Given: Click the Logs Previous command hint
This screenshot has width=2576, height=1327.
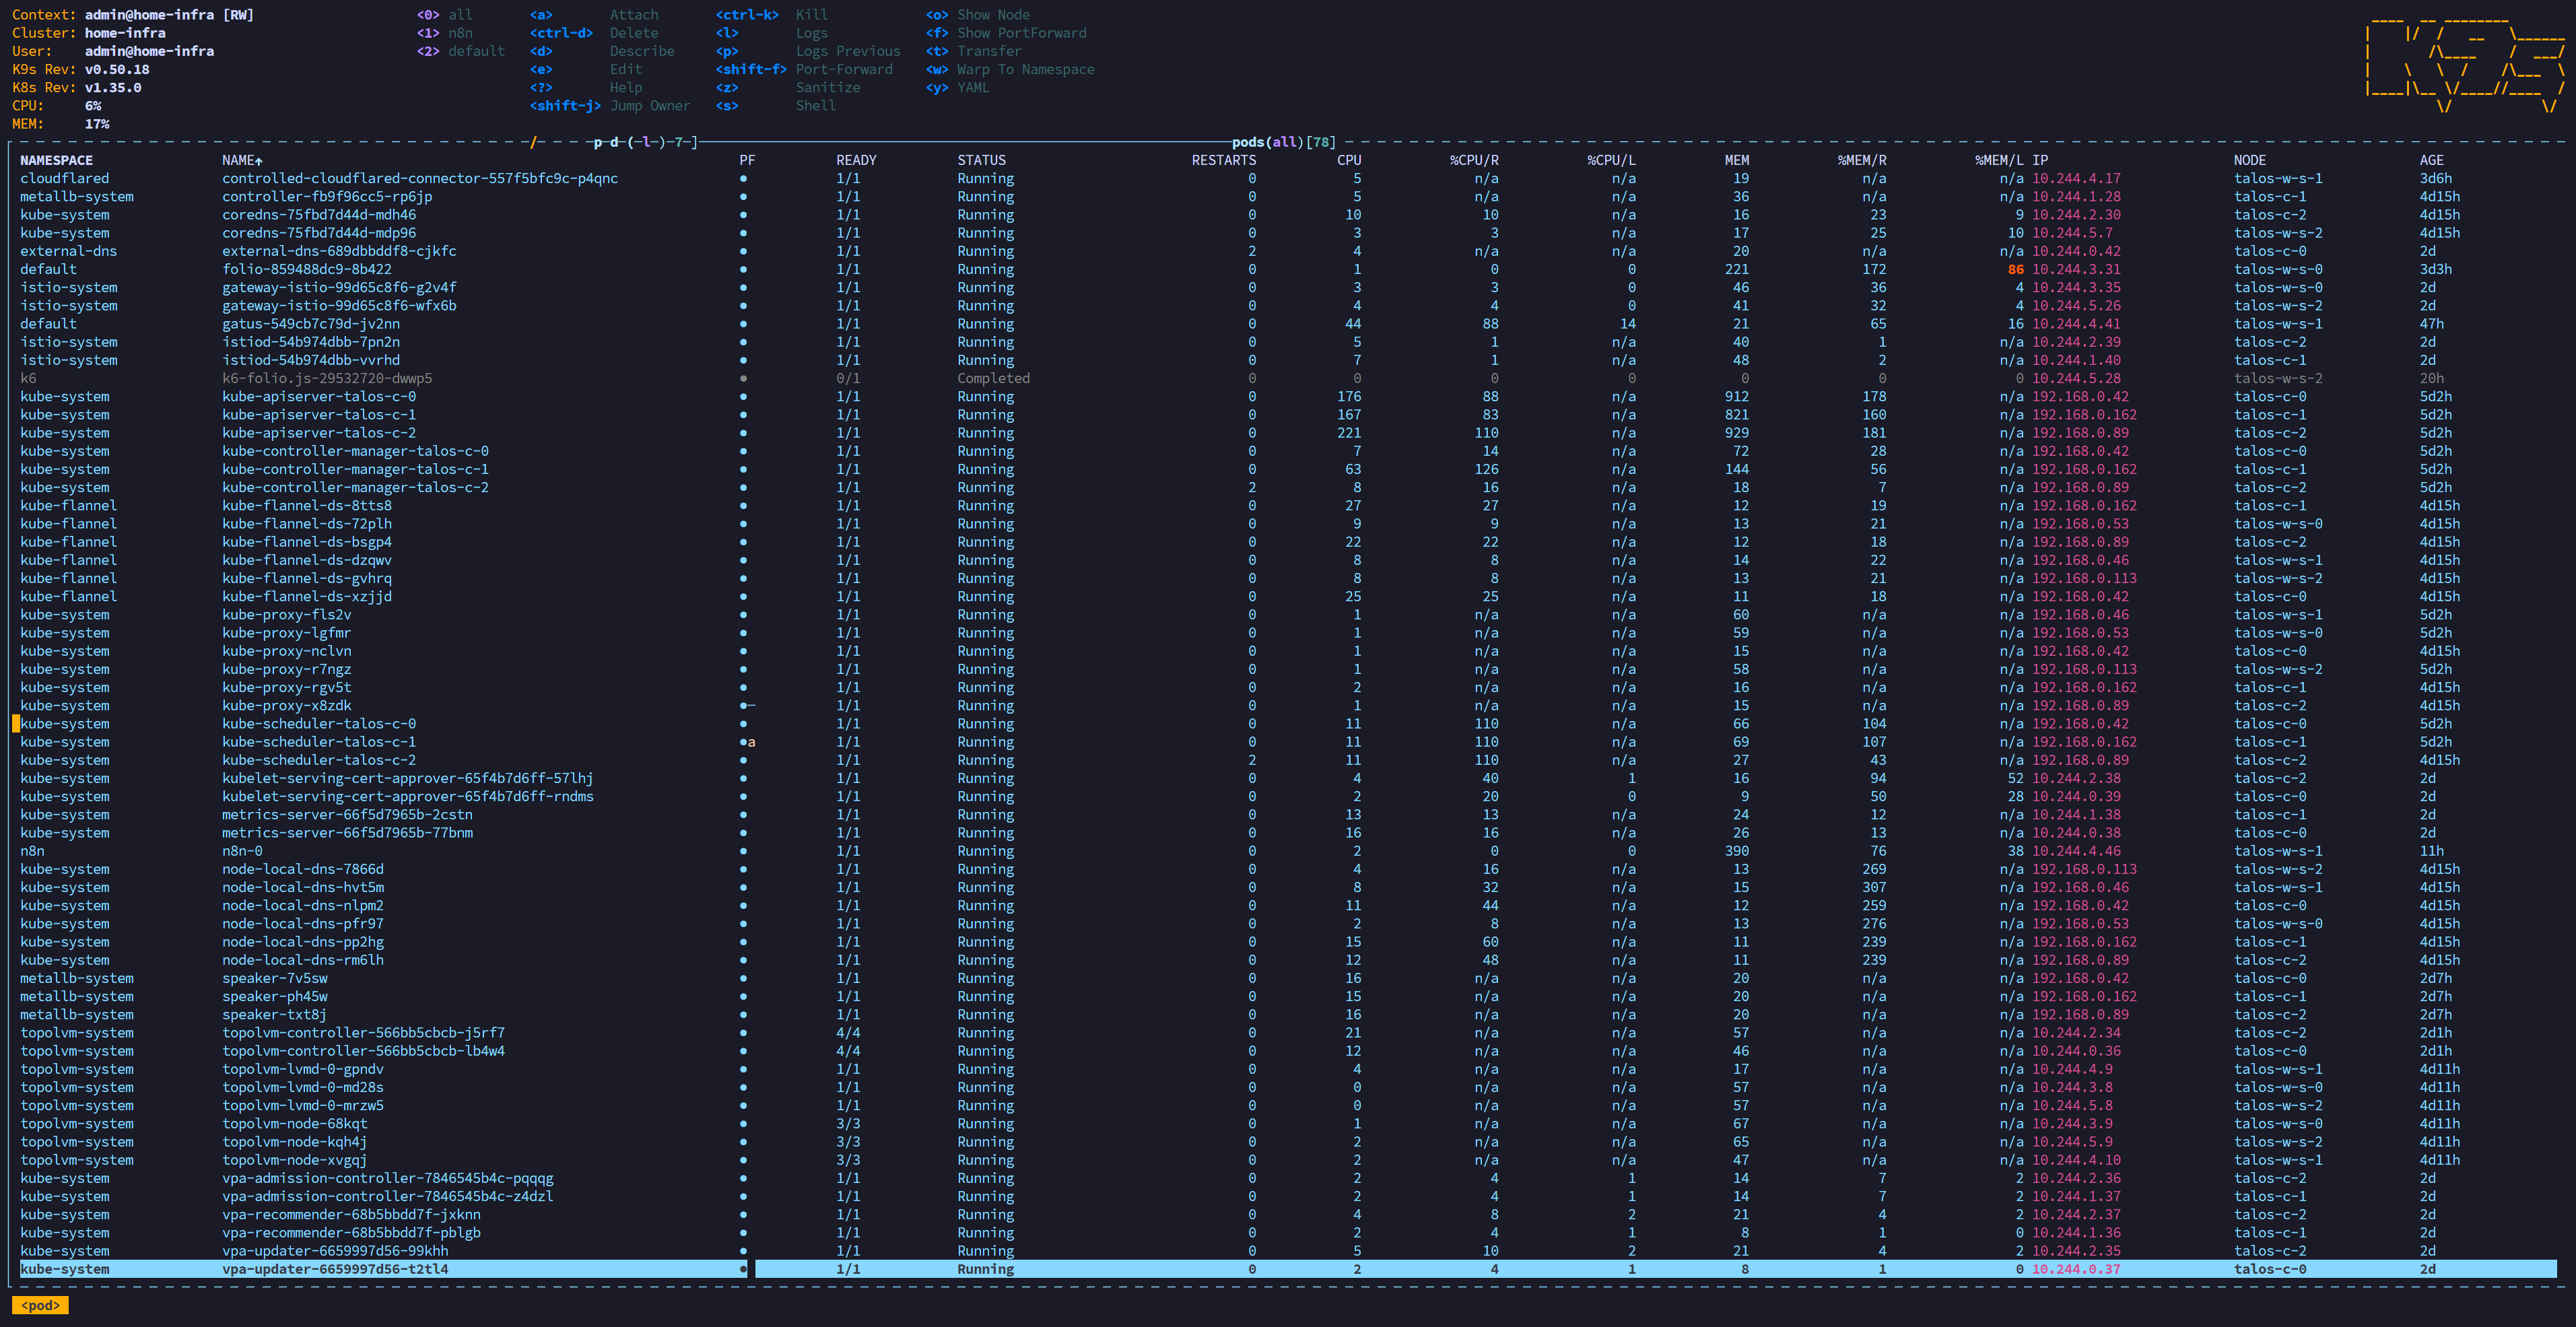Looking at the screenshot, I should (x=848, y=51).
